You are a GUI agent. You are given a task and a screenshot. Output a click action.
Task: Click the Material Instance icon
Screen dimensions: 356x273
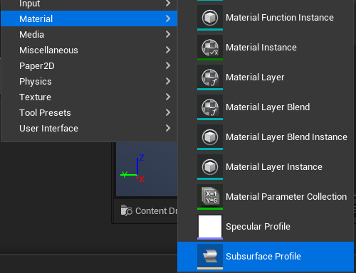coord(210,48)
